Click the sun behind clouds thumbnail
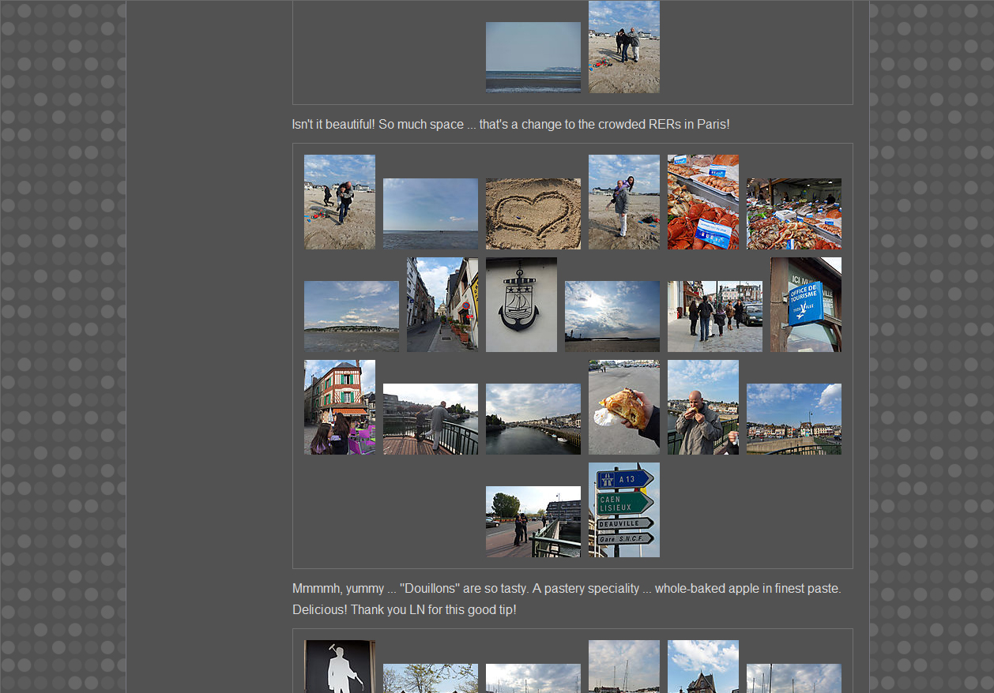Viewport: 994px width, 693px height. [x=612, y=316]
